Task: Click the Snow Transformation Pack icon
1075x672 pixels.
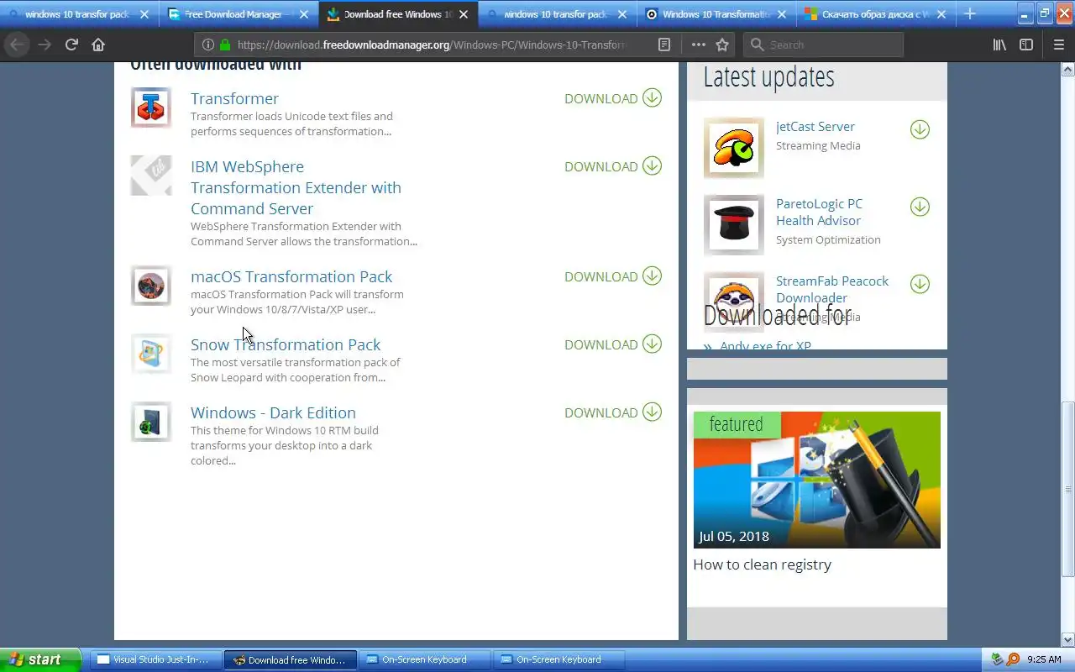Action: tap(151, 354)
